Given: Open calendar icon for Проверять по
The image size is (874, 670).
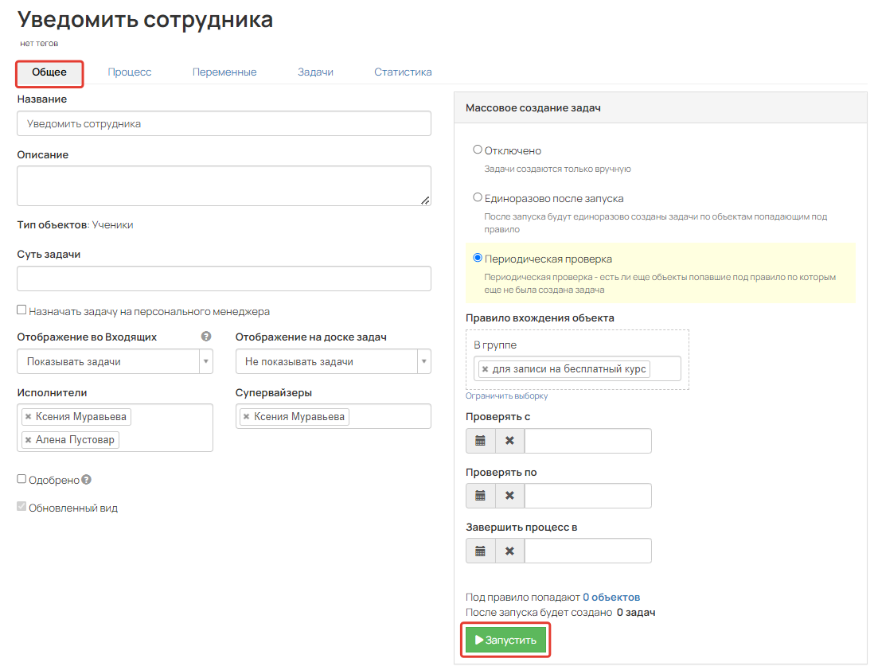Looking at the screenshot, I should pyautogui.click(x=480, y=496).
